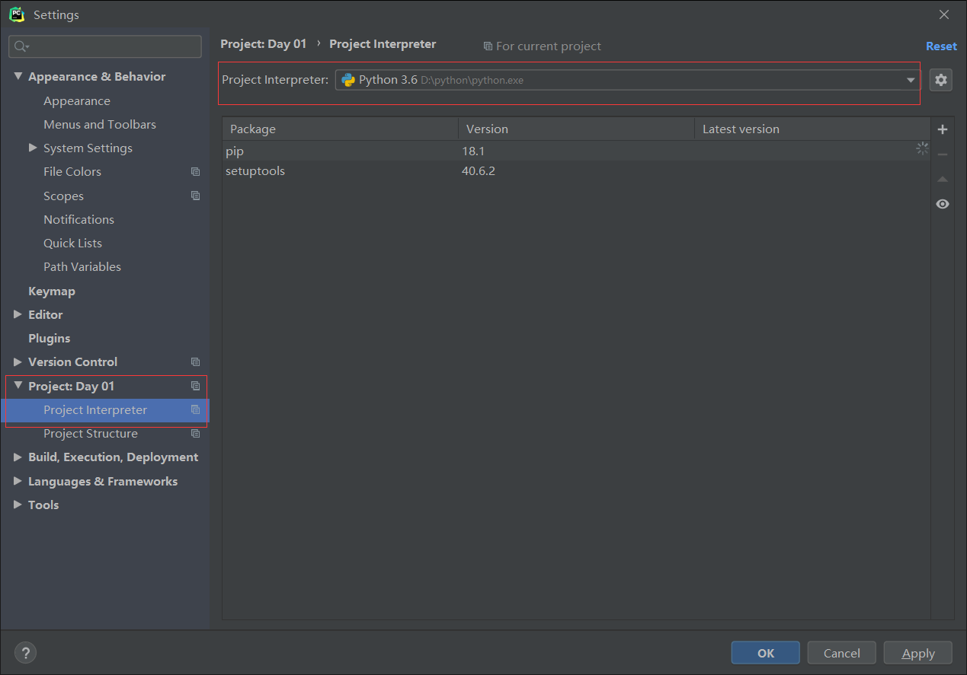967x675 pixels.
Task: Click the Apply button
Action: coord(918,653)
